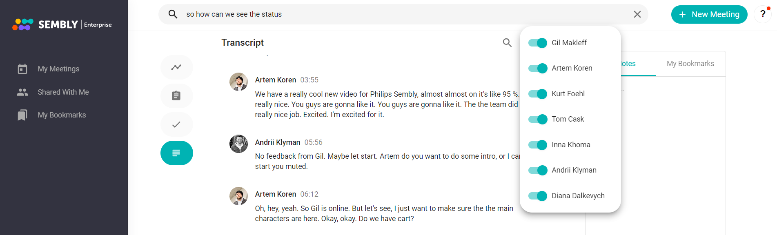This screenshot has width=777, height=235.
Task: Switch to the My Bookmarks tab
Action: 690,64
